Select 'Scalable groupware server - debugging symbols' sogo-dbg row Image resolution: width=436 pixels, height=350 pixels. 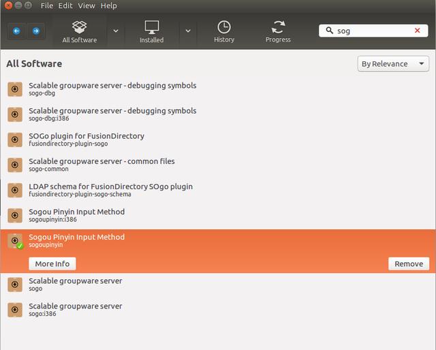pyautogui.click(x=218, y=89)
